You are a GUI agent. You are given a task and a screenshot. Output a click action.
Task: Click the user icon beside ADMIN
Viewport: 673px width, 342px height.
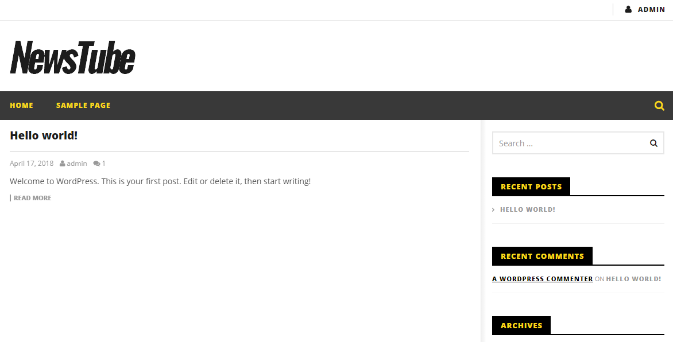click(628, 9)
